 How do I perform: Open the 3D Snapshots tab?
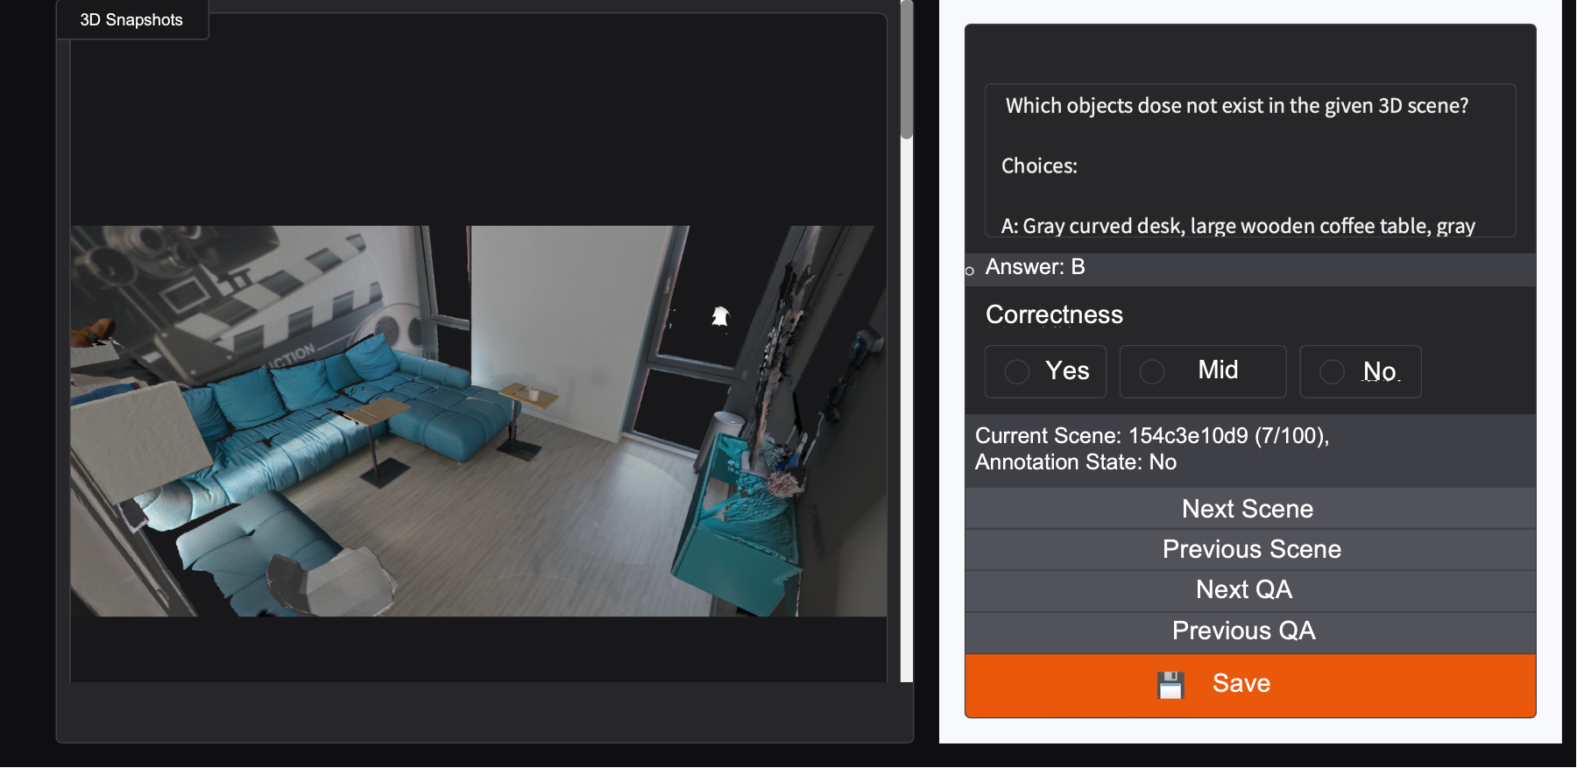[x=131, y=20]
